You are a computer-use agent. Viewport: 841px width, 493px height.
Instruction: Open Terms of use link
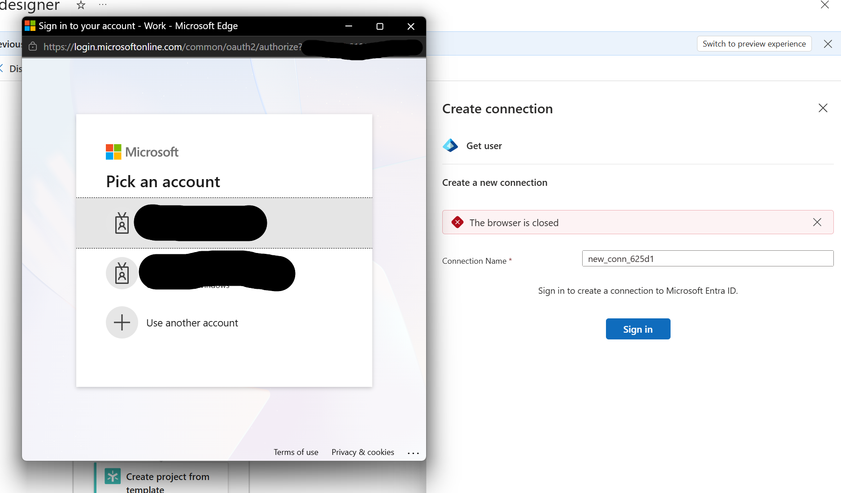pyautogui.click(x=296, y=452)
